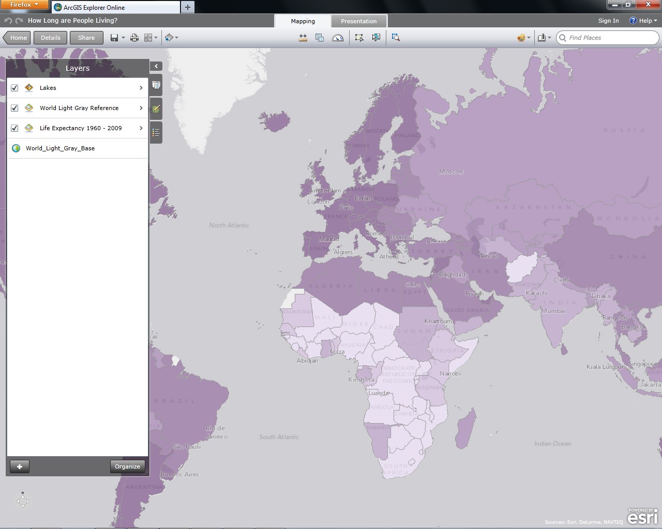662x529 pixels.
Task: Click the Save map floppy disk icon
Action: tap(114, 38)
